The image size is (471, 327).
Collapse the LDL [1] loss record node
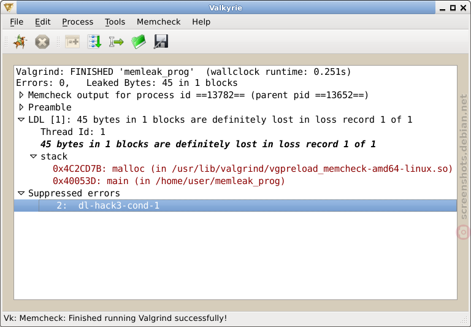click(x=21, y=120)
